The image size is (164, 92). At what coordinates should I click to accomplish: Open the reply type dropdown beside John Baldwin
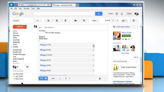[40, 28]
